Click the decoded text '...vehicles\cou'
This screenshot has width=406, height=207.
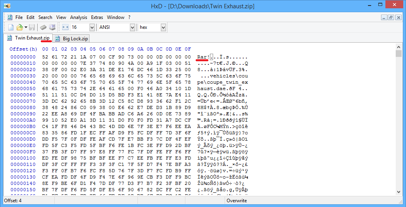224,76
